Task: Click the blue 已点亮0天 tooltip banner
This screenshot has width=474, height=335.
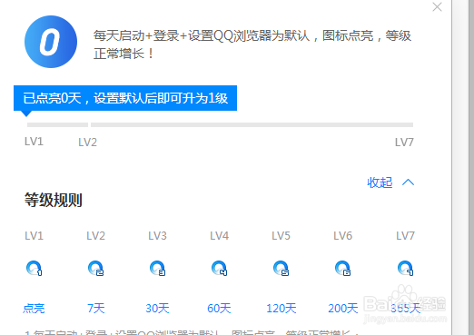Action: pyautogui.click(x=125, y=98)
